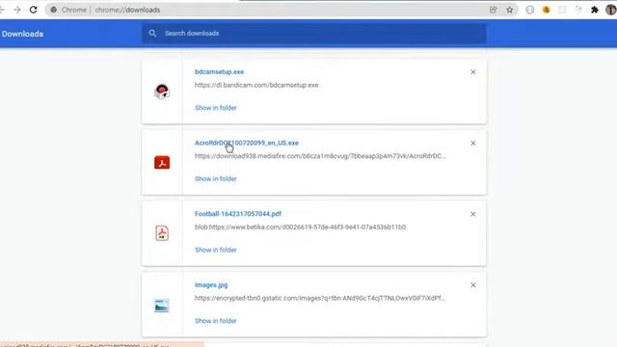Viewport: 617px width, 347px height.
Task: Open images.jpg file link
Action: [211, 285]
